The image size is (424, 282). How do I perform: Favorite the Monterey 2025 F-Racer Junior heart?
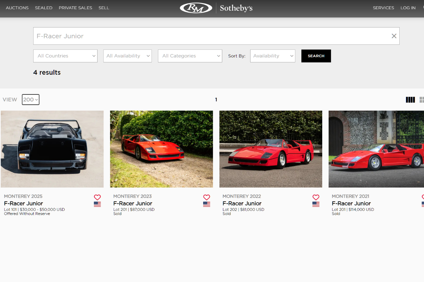97,197
